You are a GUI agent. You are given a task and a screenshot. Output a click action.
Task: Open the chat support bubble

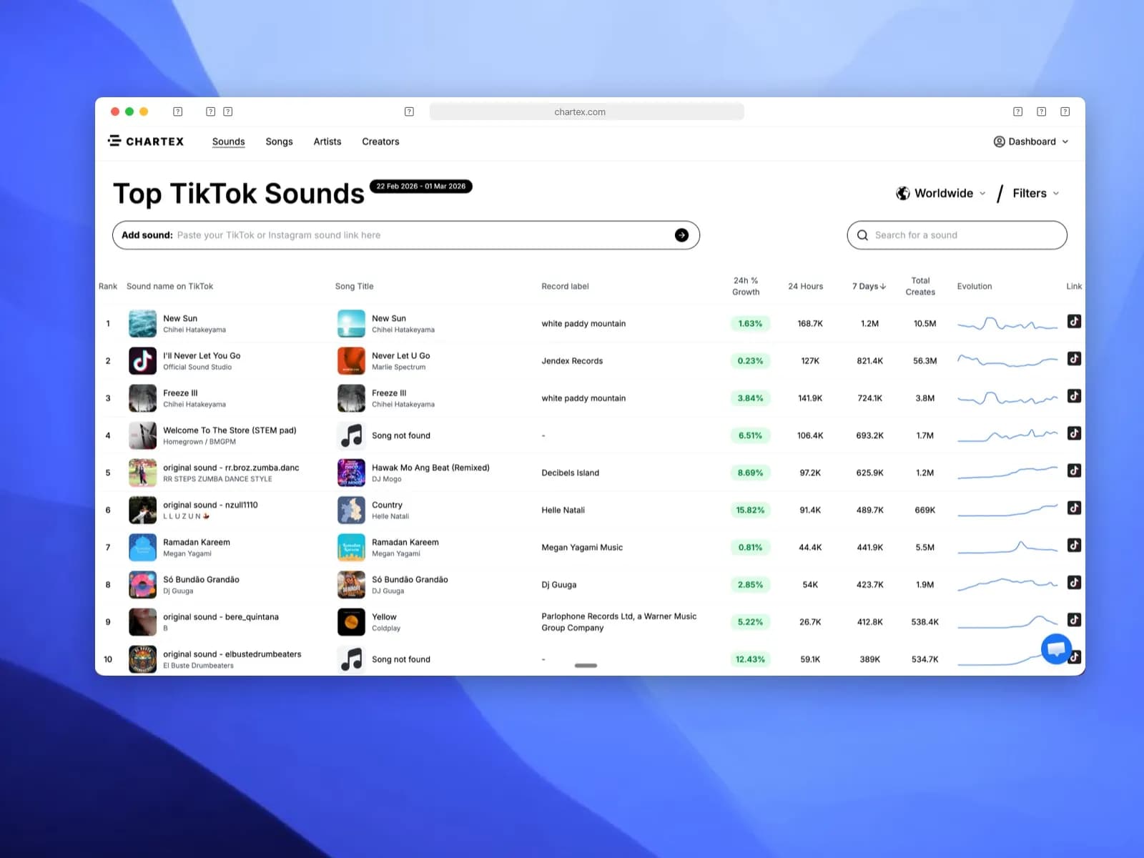pyautogui.click(x=1056, y=649)
